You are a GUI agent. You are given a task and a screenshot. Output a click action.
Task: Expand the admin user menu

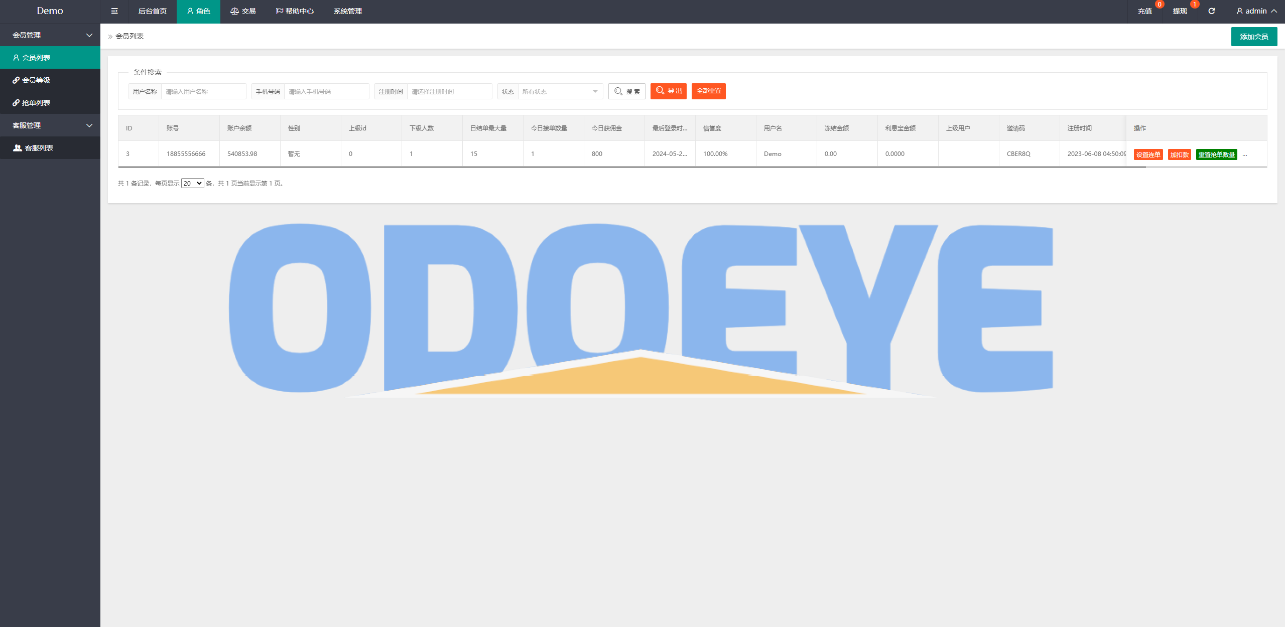[x=1256, y=11]
